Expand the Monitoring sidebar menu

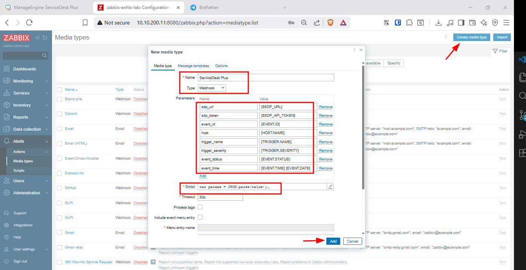click(x=26, y=81)
